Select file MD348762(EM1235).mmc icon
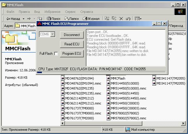Viewport: 188px width, 134px height. 63,93
